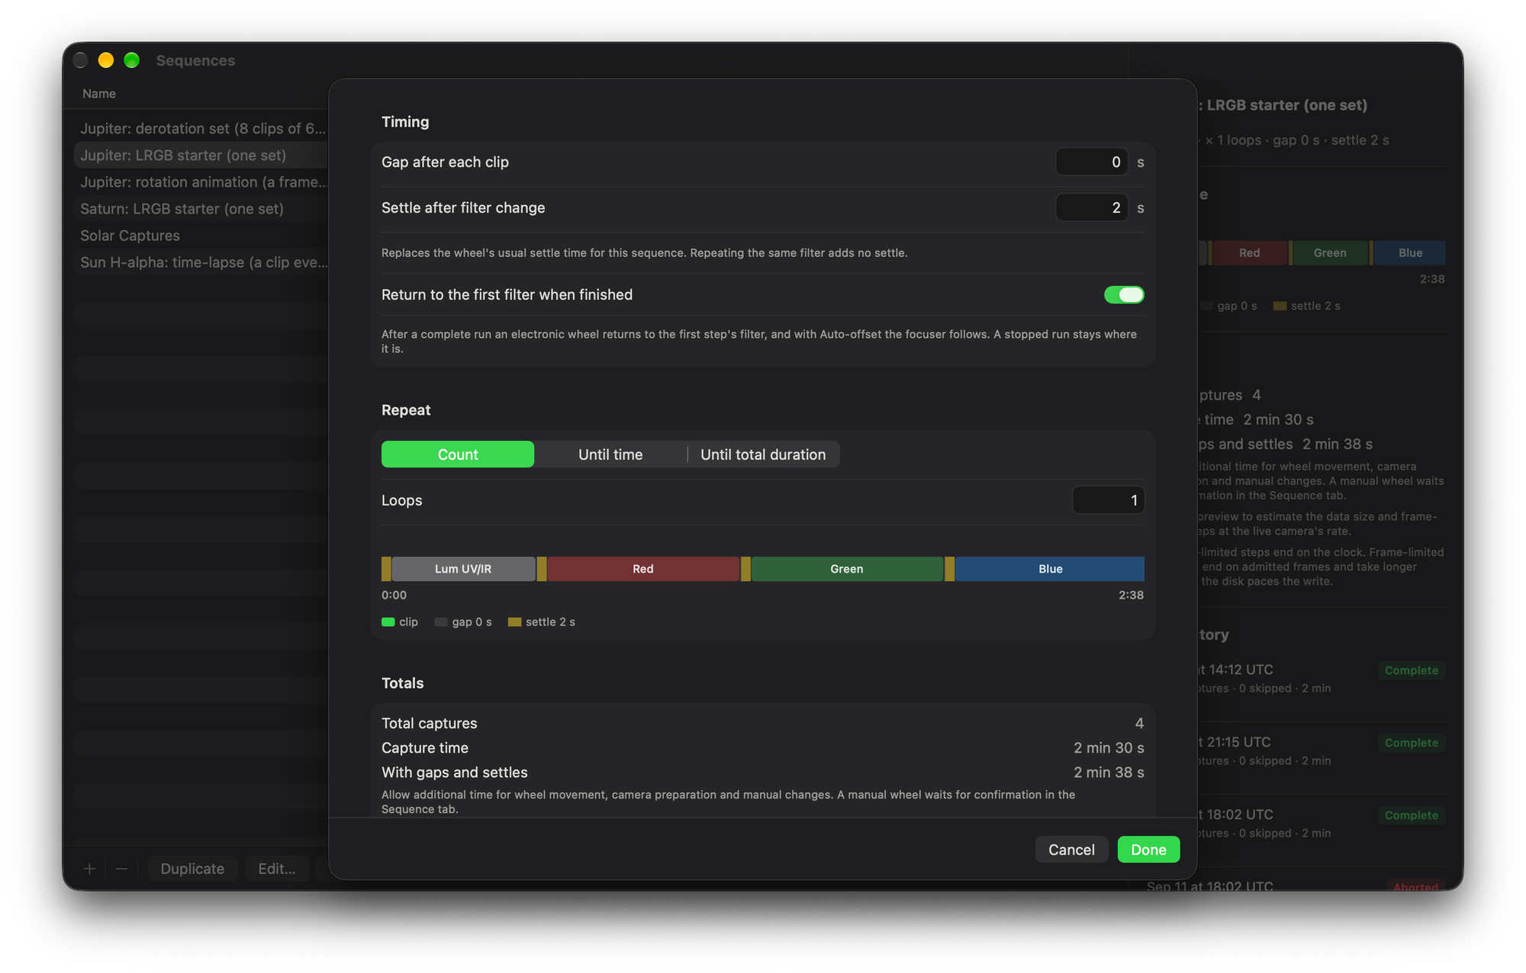This screenshot has width=1526, height=973.
Task: Click the gap 0 s legend swatch
Action: [x=441, y=622]
